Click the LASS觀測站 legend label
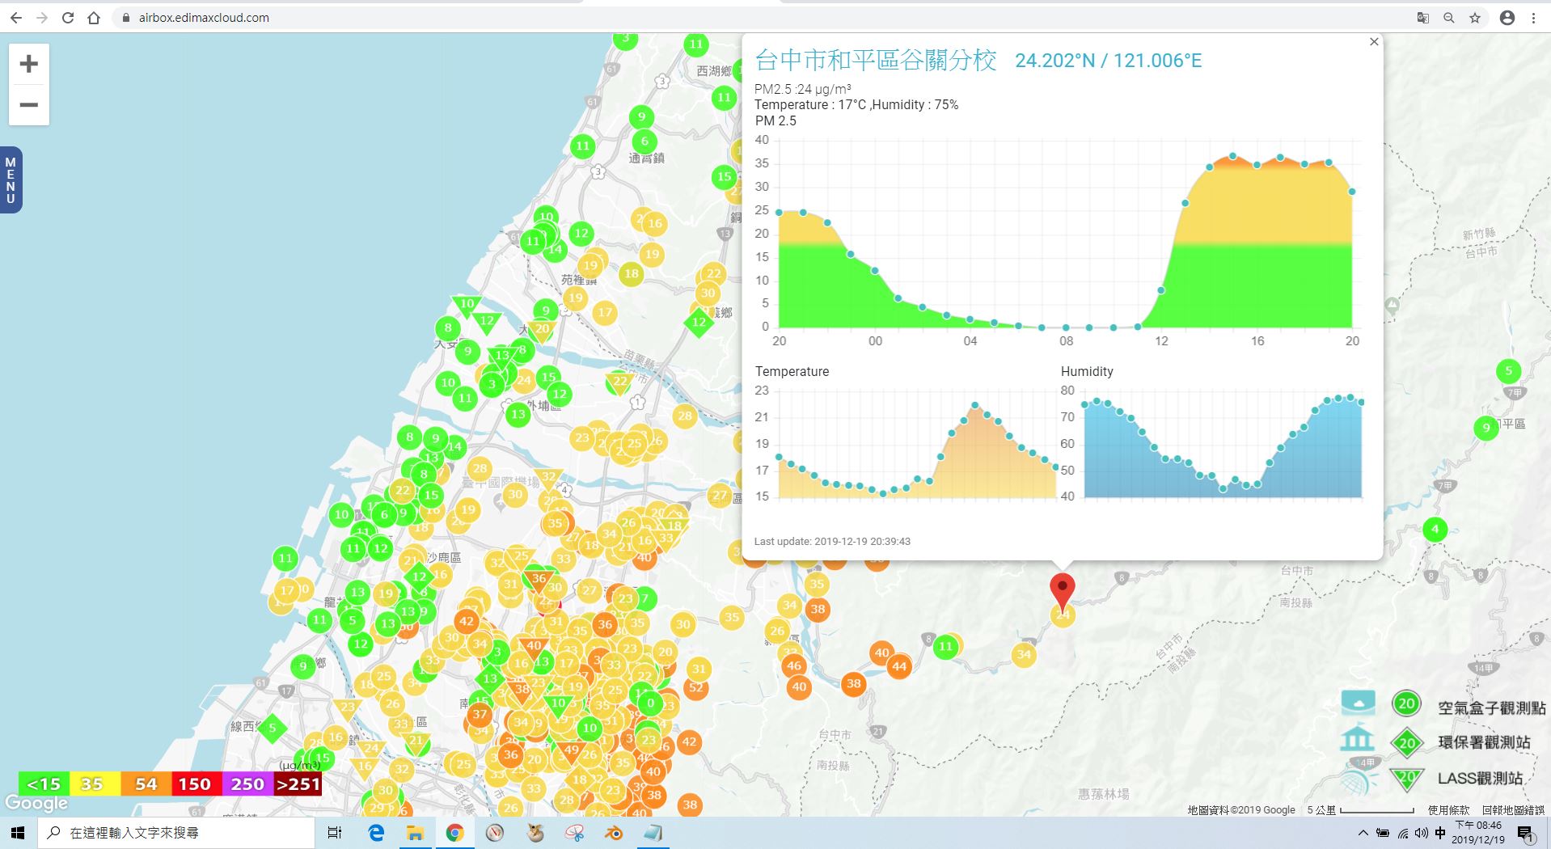Viewport: 1551px width, 849px height. pyautogui.click(x=1480, y=778)
